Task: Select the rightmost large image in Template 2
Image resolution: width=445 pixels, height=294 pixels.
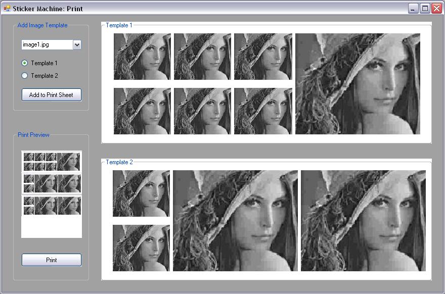Action: coord(363,221)
